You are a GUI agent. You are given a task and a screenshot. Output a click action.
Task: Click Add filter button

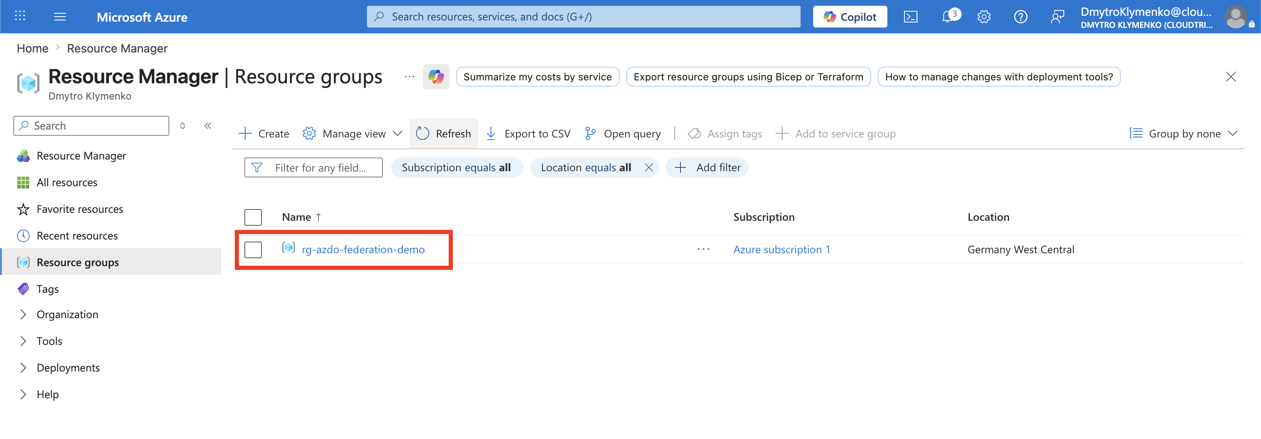click(707, 168)
